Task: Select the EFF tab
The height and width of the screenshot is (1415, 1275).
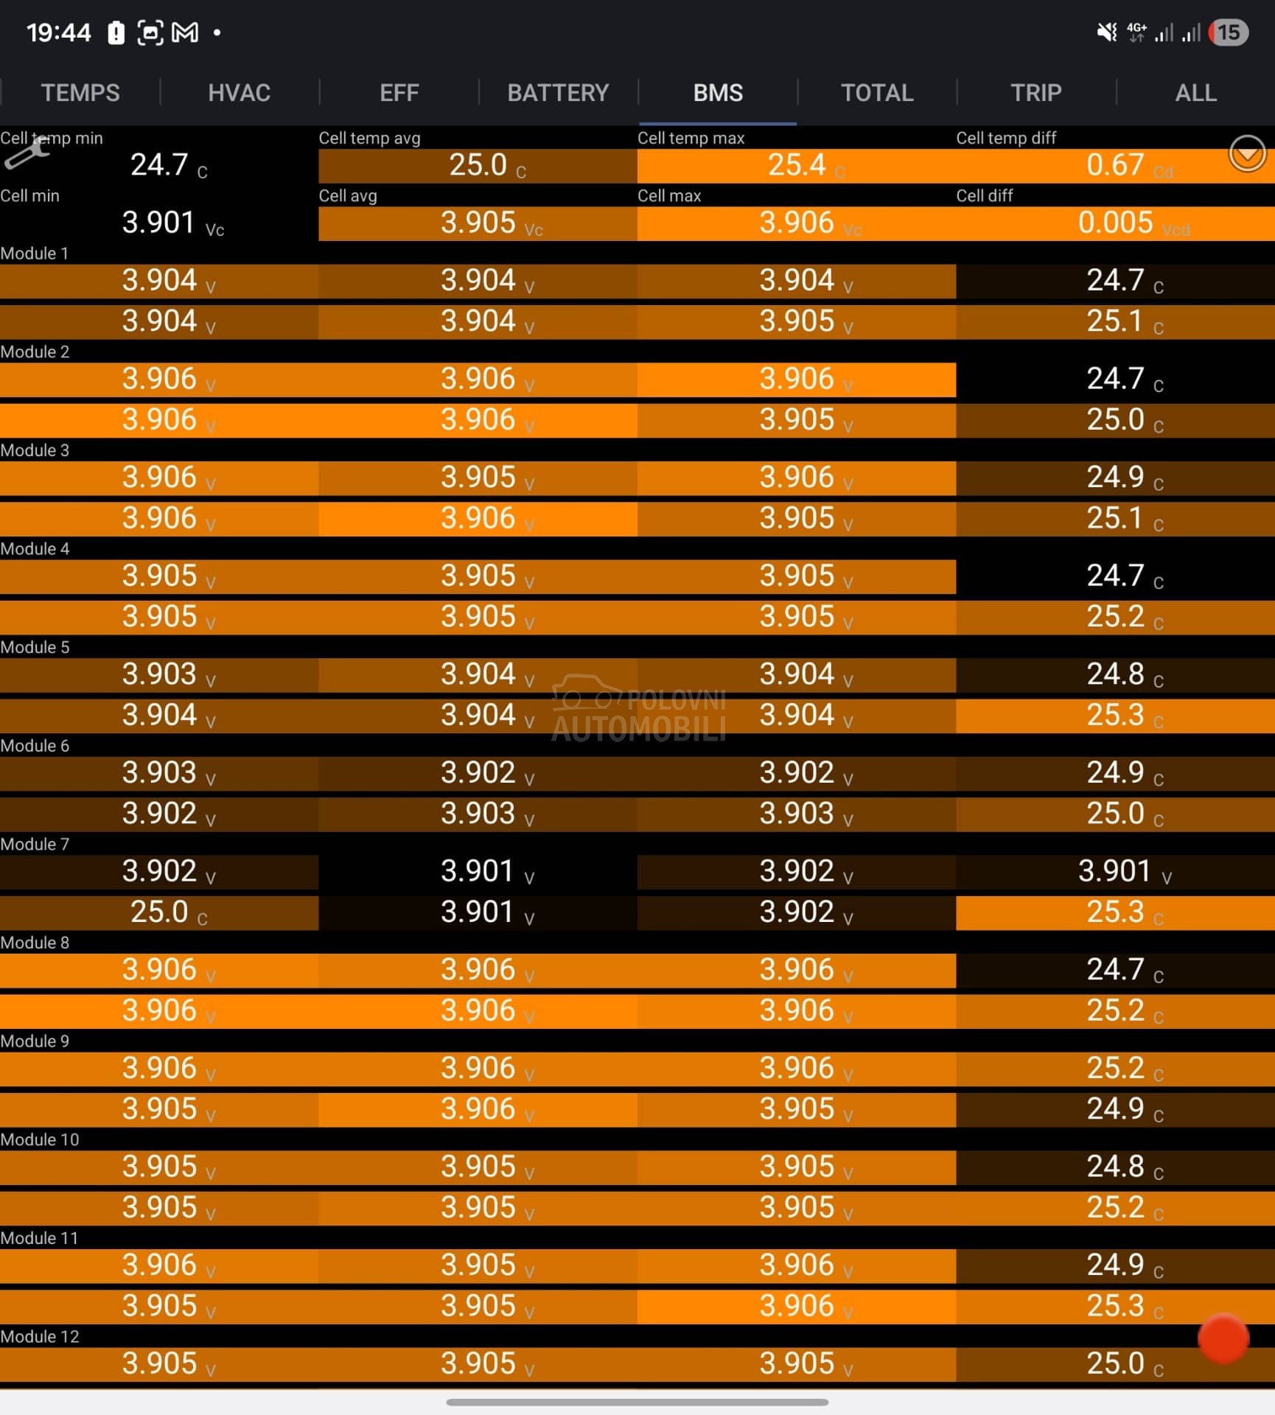Action: tap(399, 93)
